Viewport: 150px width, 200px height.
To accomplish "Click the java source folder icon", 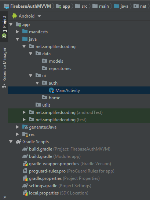I will tap(25, 39).
